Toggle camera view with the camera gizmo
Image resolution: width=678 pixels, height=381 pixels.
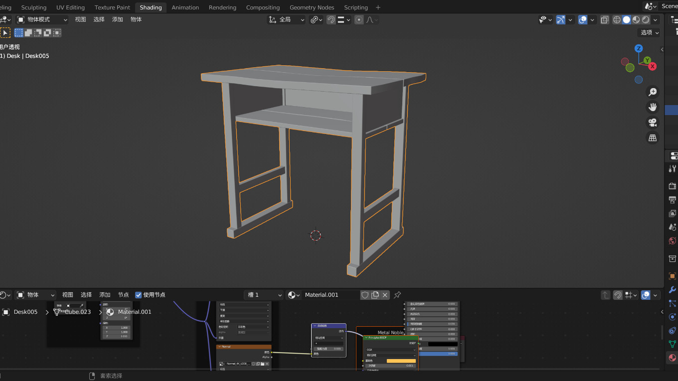652,123
